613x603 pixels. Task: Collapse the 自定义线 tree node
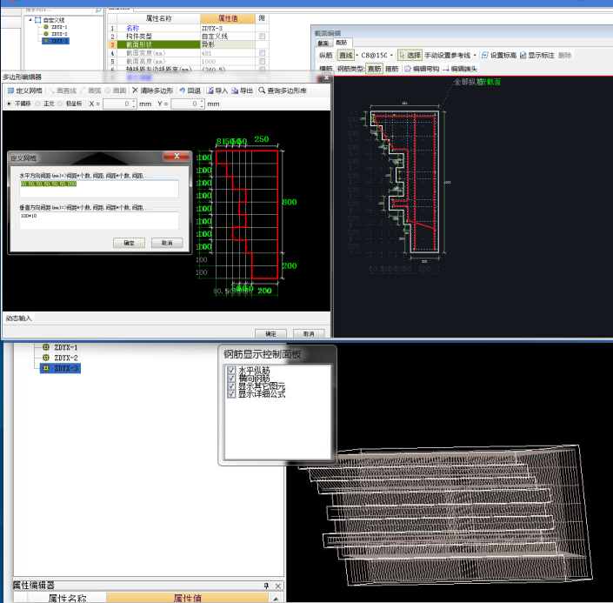coord(30,19)
